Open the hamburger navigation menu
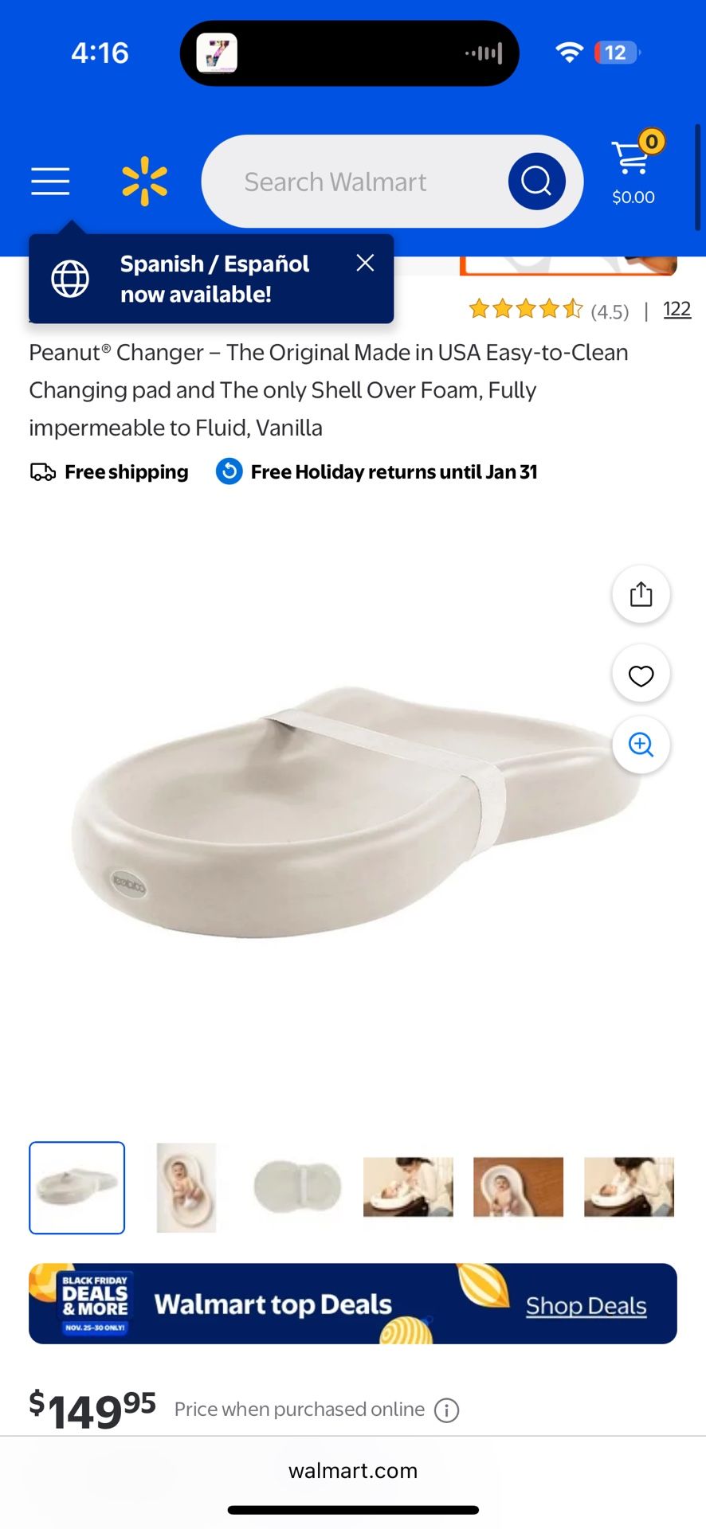The height and width of the screenshot is (1529, 706). 50,182
